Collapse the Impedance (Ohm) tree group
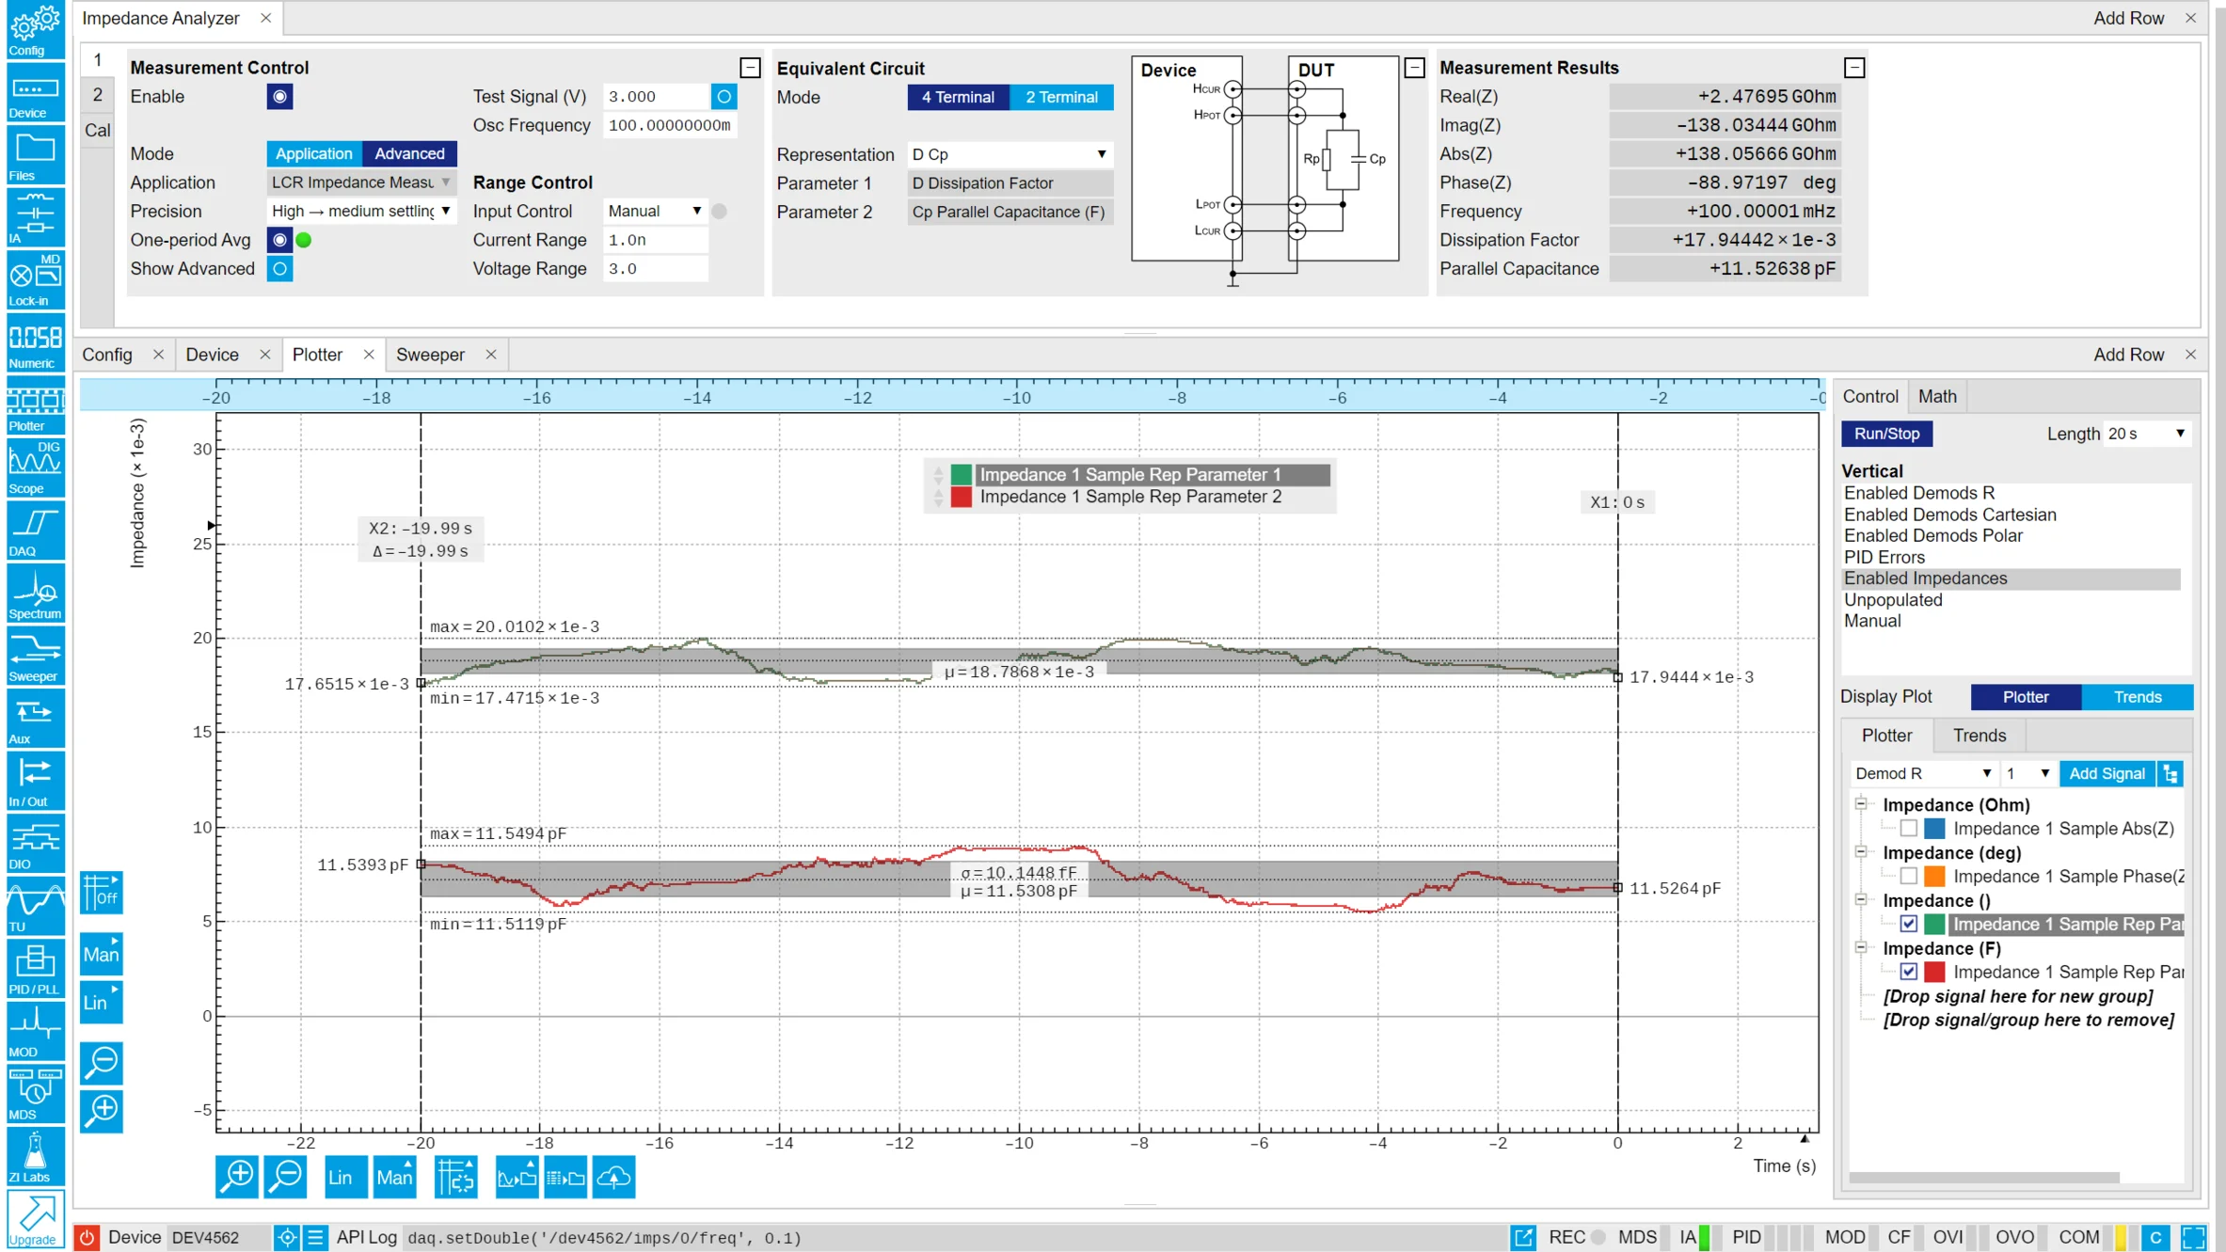Viewport: 2226px width, 1252px height. pos(1860,803)
